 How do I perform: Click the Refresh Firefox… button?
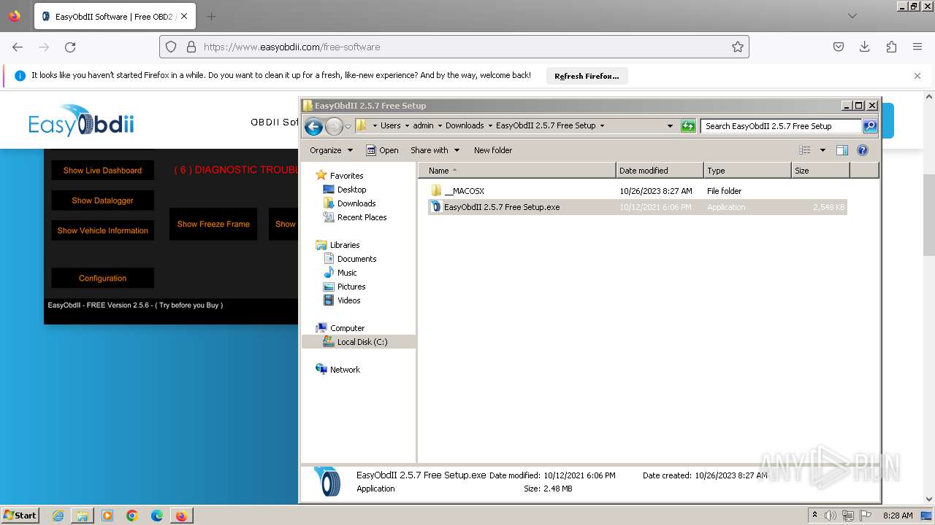pyautogui.click(x=587, y=76)
